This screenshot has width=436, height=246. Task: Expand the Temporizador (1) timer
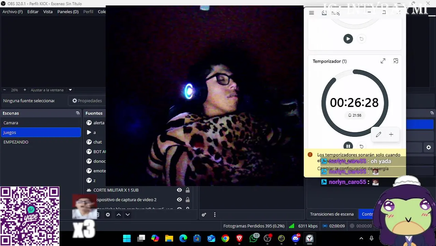tap(383, 61)
